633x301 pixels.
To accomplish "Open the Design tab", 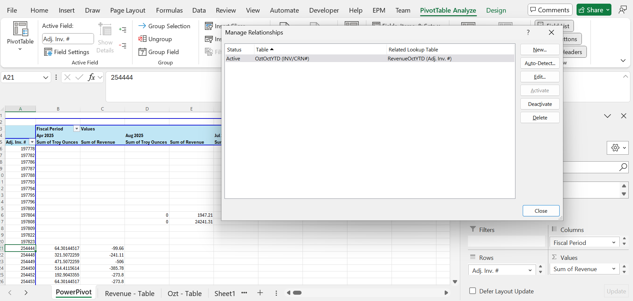I will [496, 10].
